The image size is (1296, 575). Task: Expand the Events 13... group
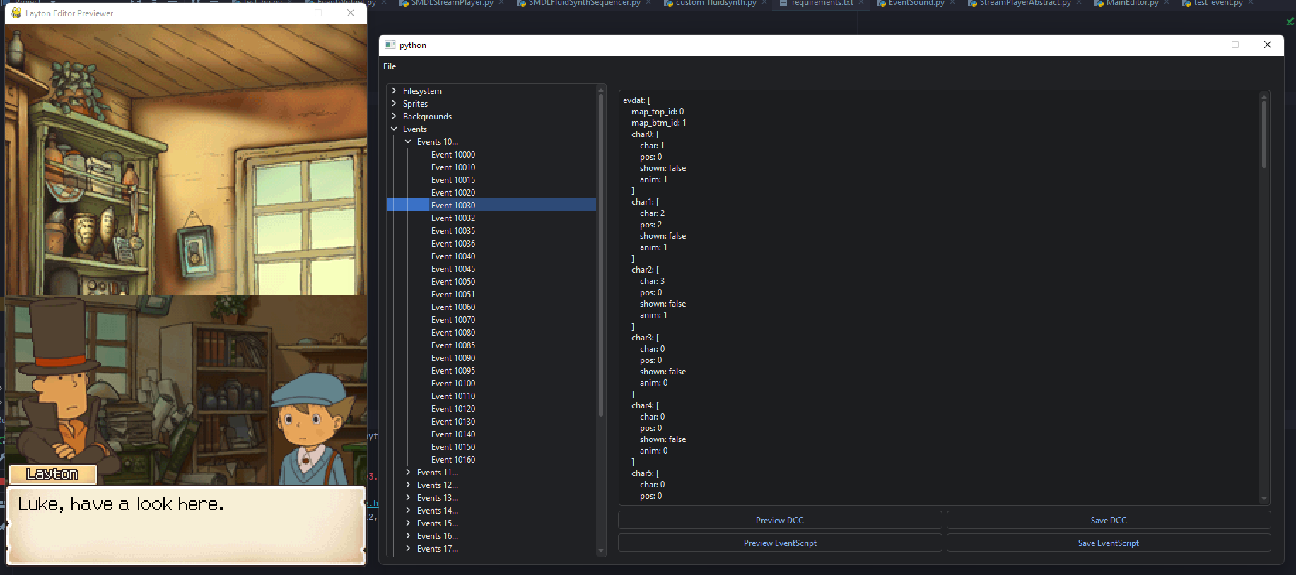point(408,498)
